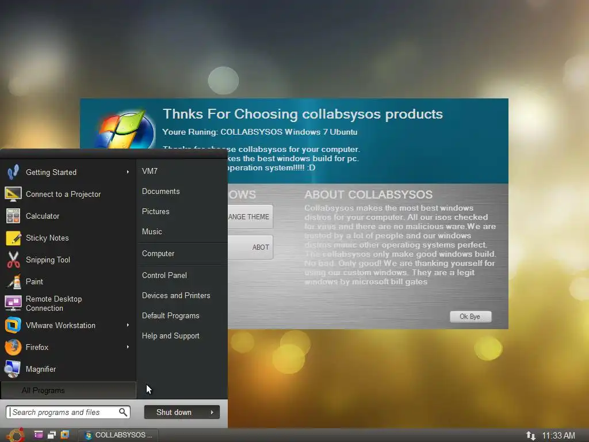Click Youre Runing COLLABSYSOS Windows 7 Ubuntu text
589x442 pixels.
pyautogui.click(x=259, y=132)
